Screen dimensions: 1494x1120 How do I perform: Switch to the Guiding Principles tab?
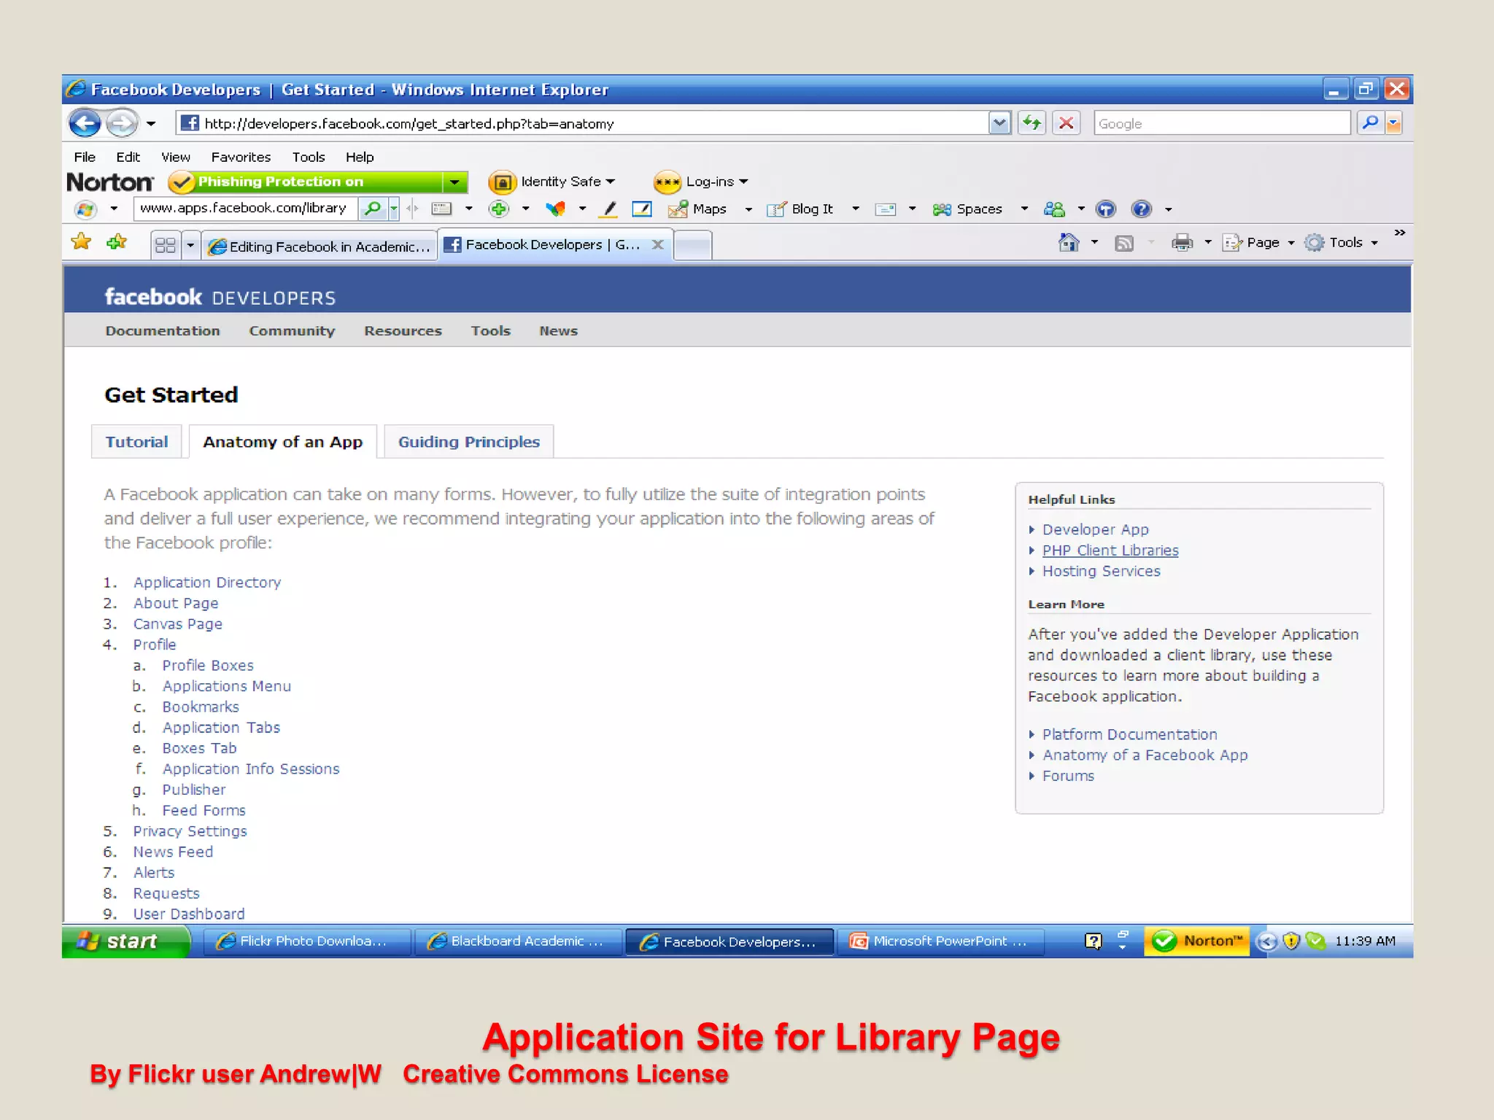(x=469, y=442)
